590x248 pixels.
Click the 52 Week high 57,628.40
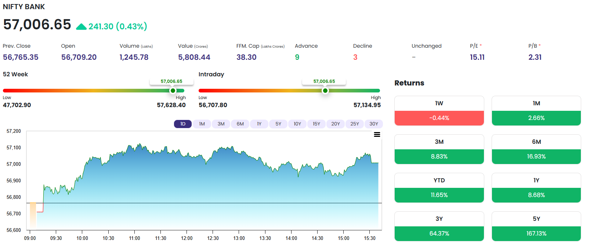pyautogui.click(x=171, y=105)
